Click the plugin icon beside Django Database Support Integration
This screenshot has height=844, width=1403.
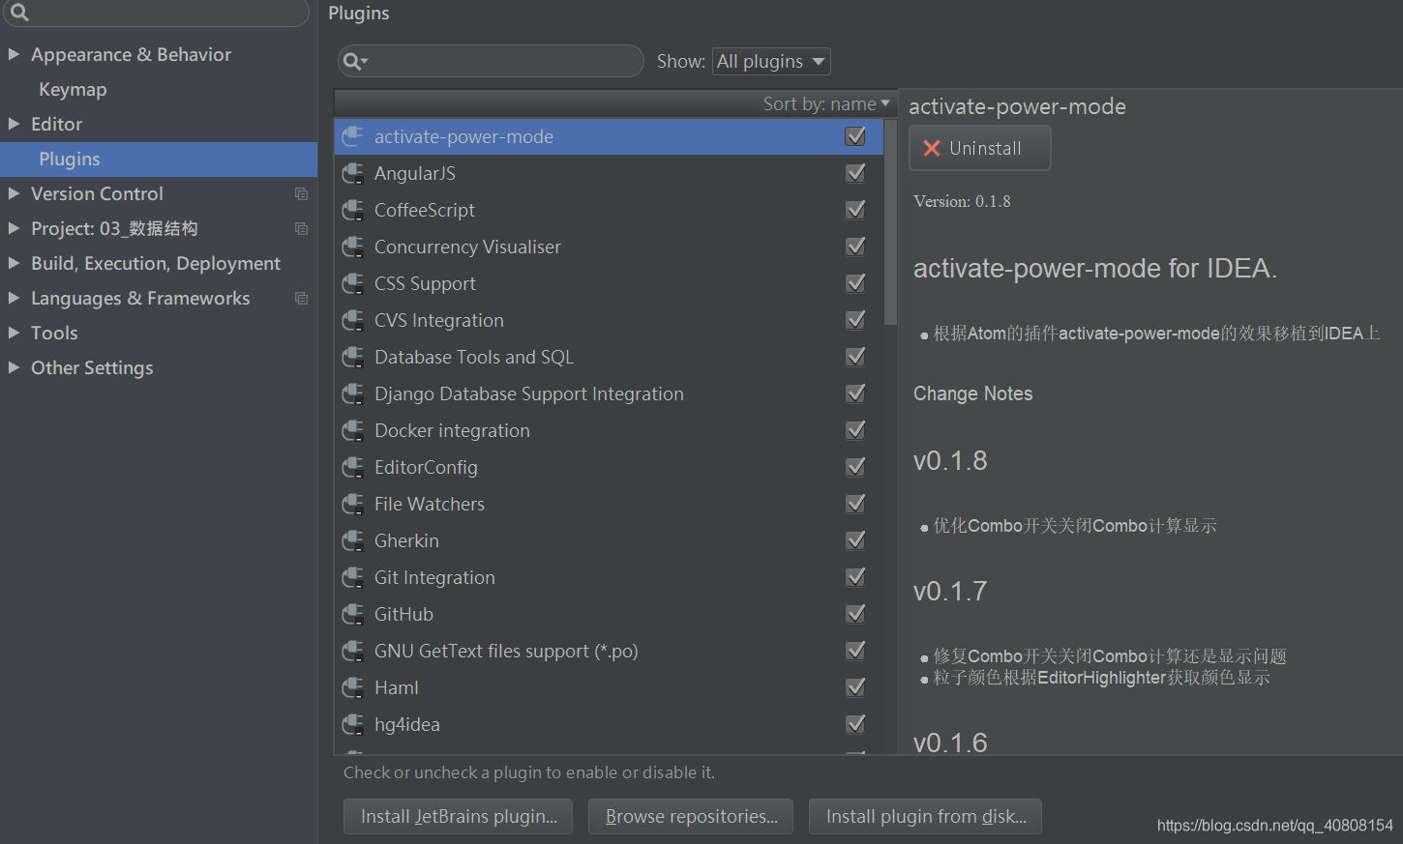pyautogui.click(x=353, y=393)
